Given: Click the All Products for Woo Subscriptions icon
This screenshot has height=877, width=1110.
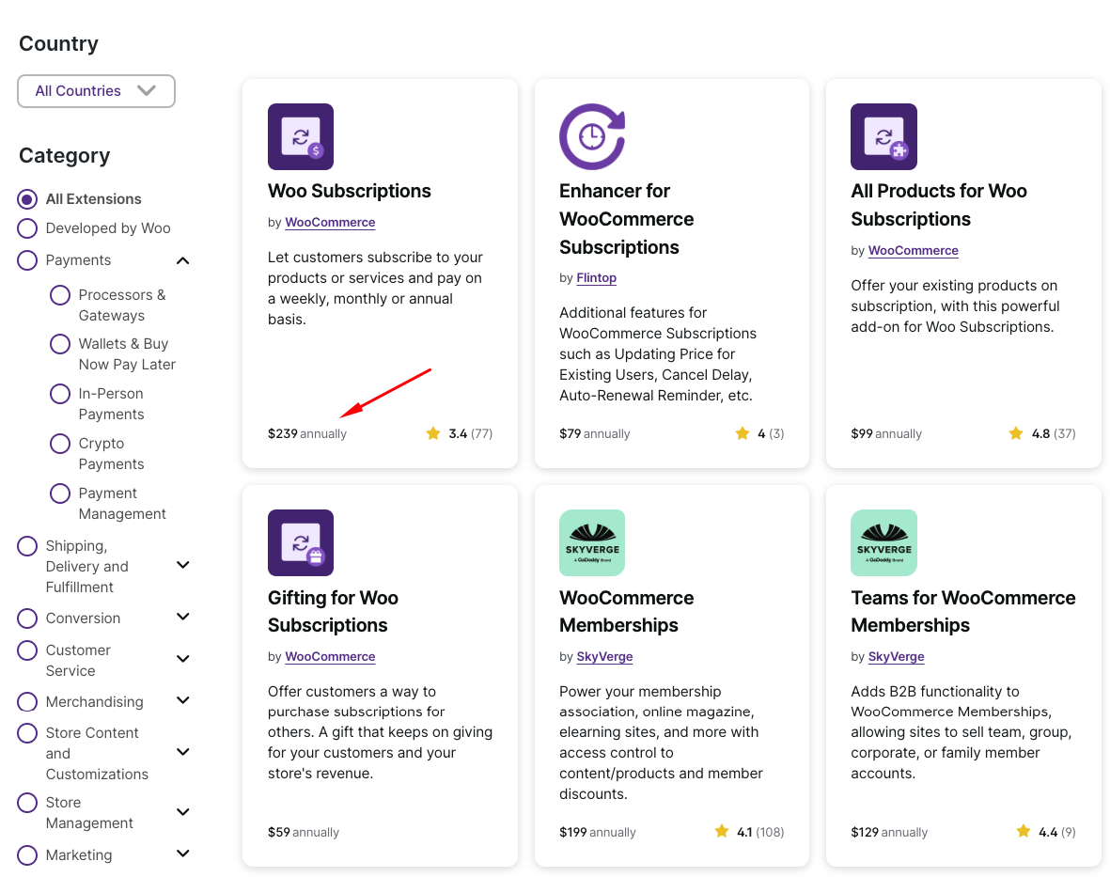Looking at the screenshot, I should coord(883,136).
